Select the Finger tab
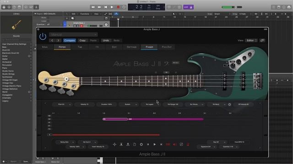This screenshot has height=164, width=293. [x=149, y=47]
